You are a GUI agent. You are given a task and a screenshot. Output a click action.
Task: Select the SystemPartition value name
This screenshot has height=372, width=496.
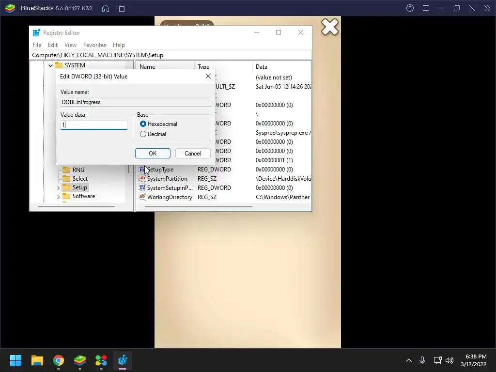click(x=167, y=179)
